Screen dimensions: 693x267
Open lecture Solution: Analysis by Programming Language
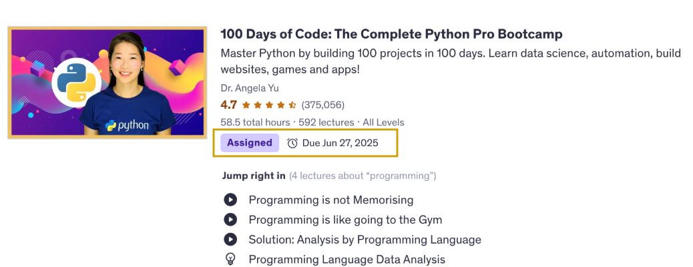click(x=365, y=240)
